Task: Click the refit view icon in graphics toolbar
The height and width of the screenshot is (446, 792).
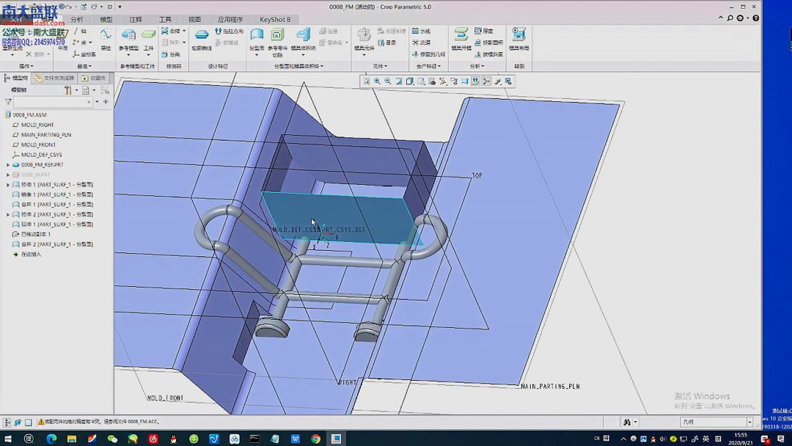Action: tap(366, 81)
